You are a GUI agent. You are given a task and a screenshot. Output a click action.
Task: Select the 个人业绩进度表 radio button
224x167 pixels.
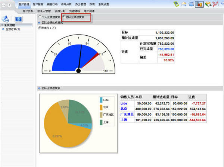coord(40,17)
